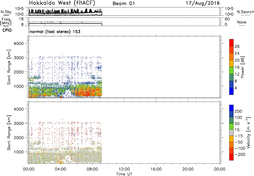Click the '20:00' time axis tick label
This screenshot has height=176, width=254.
(188, 169)
